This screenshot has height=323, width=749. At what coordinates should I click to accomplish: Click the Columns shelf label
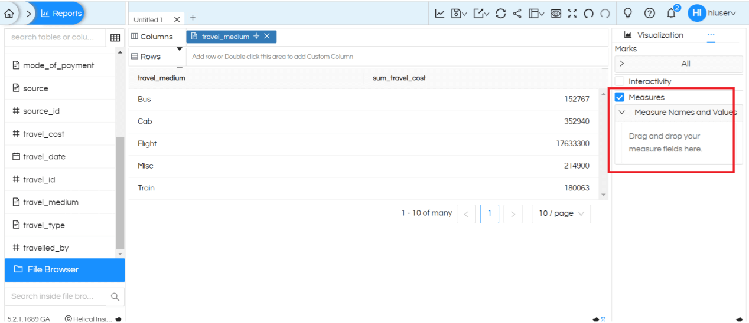[x=152, y=37]
